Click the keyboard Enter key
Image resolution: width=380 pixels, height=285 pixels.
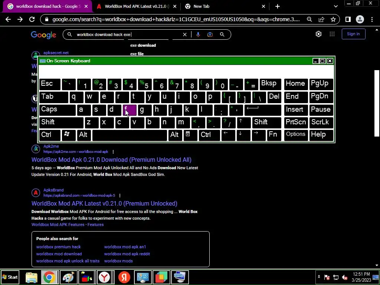click(x=263, y=109)
